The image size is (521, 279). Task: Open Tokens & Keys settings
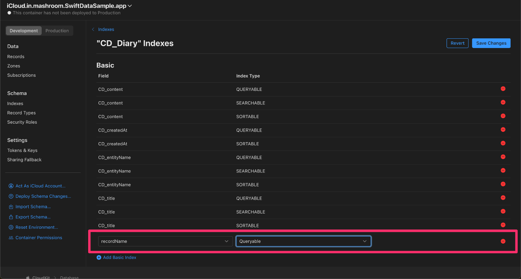[22, 150]
